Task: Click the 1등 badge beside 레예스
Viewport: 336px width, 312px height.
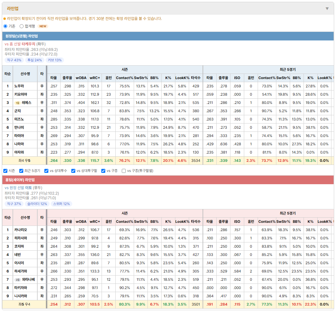Action: click(17, 103)
